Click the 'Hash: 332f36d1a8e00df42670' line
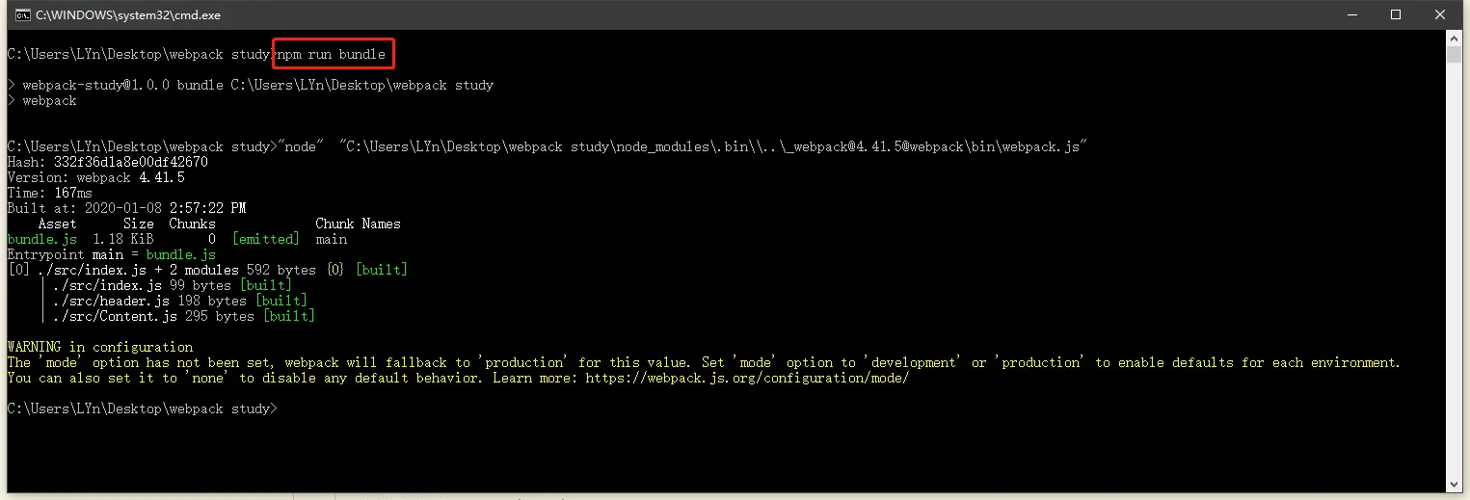The width and height of the screenshot is (1470, 500). [x=107, y=162]
